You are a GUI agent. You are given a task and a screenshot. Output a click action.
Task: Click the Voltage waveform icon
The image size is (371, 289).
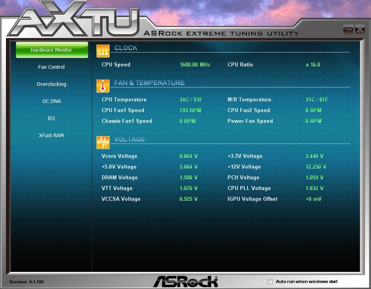click(103, 142)
